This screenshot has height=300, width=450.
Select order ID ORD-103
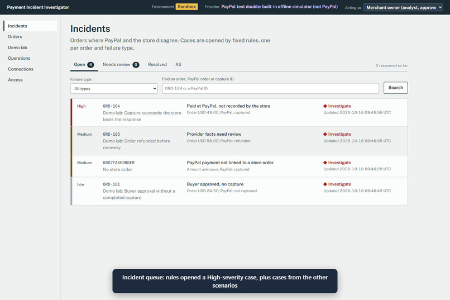coord(111,134)
